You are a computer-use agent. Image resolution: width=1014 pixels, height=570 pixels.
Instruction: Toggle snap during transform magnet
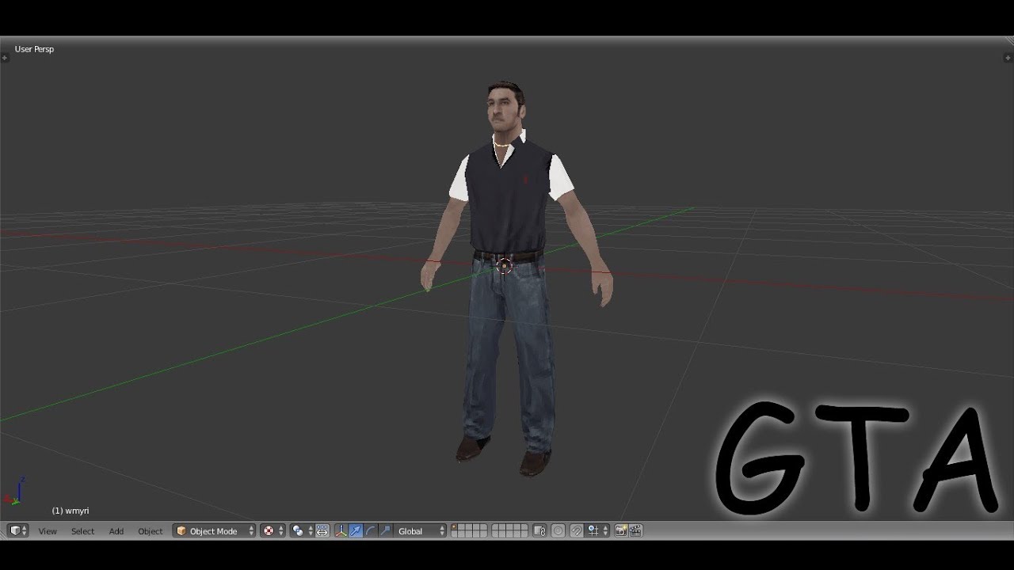click(577, 531)
